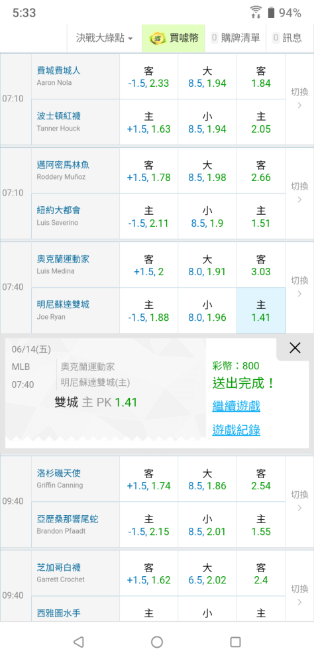Screen dimensions: 314x663
Task: Click 彩幣：800 amount in bet slip
Action: pos(236,366)
